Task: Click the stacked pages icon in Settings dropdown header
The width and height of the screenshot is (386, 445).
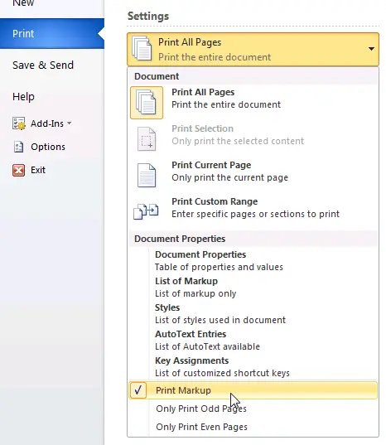Action: tap(142, 49)
